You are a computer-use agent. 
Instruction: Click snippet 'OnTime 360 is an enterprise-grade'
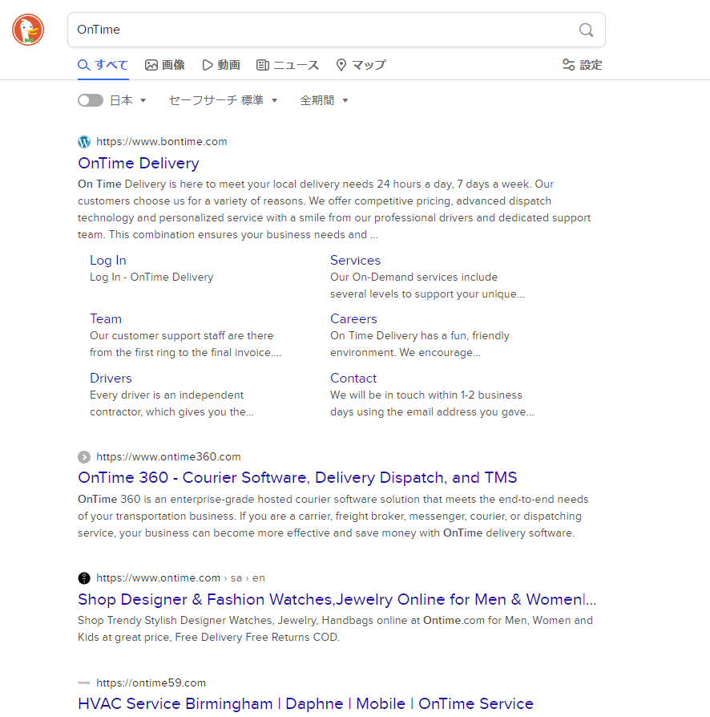333,516
